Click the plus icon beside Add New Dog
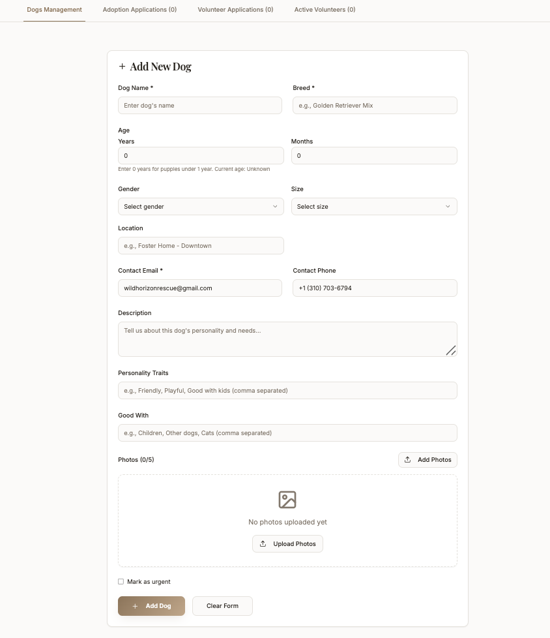 pos(122,67)
